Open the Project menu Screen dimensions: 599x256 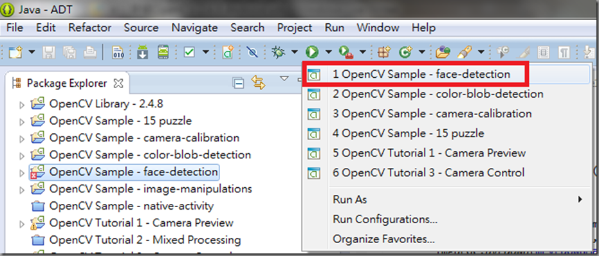pyautogui.click(x=295, y=28)
